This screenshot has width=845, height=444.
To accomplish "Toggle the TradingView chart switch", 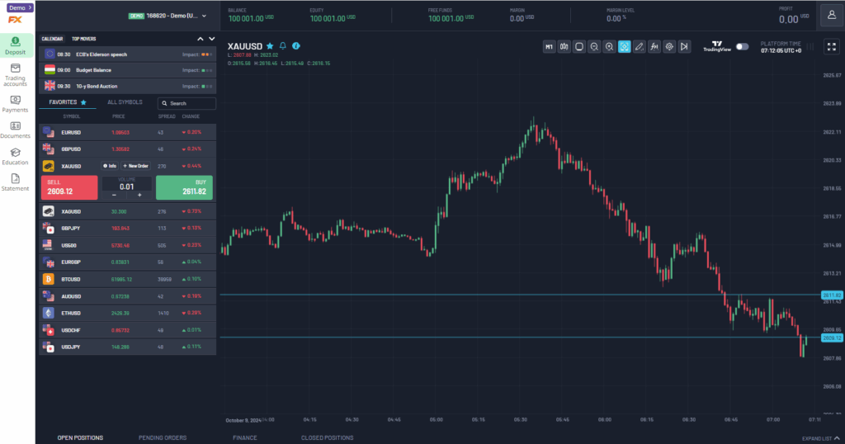I will [x=743, y=47].
